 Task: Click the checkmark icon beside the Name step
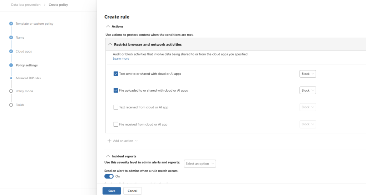click(11, 37)
